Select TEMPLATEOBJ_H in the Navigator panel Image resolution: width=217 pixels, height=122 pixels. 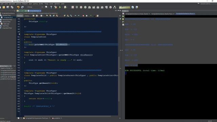(6, 68)
